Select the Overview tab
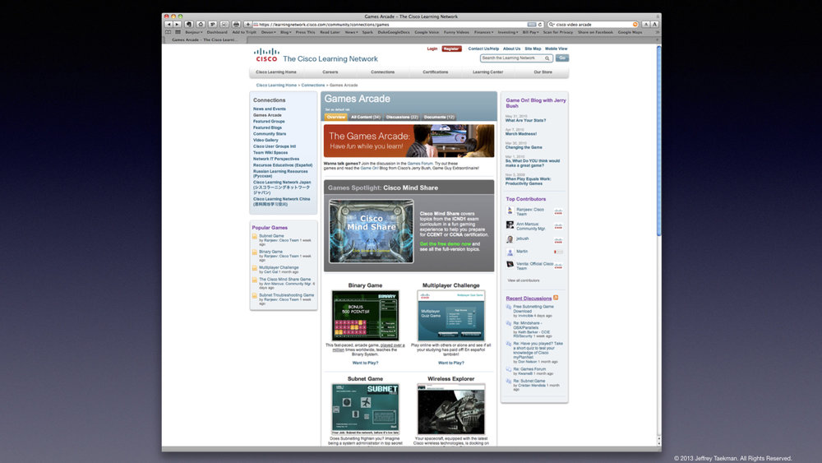The height and width of the screenshot is (463, 822). (x=336, y=118)
